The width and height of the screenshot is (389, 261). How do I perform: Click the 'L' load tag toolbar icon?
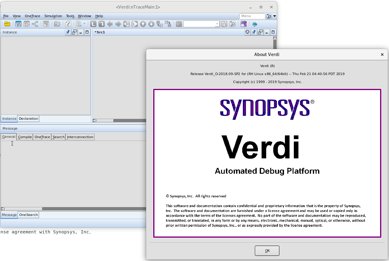[x=135, y=24]
